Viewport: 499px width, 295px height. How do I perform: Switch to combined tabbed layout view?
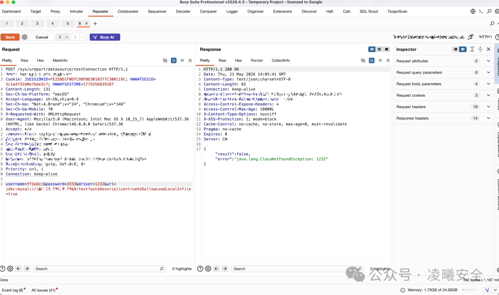click(387, 49)
